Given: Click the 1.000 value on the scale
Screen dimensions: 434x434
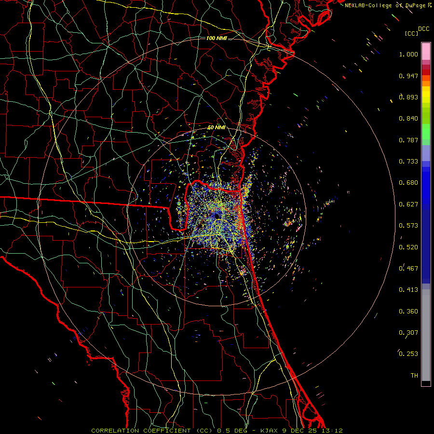Looking at the screenshot, I should 408,54.
